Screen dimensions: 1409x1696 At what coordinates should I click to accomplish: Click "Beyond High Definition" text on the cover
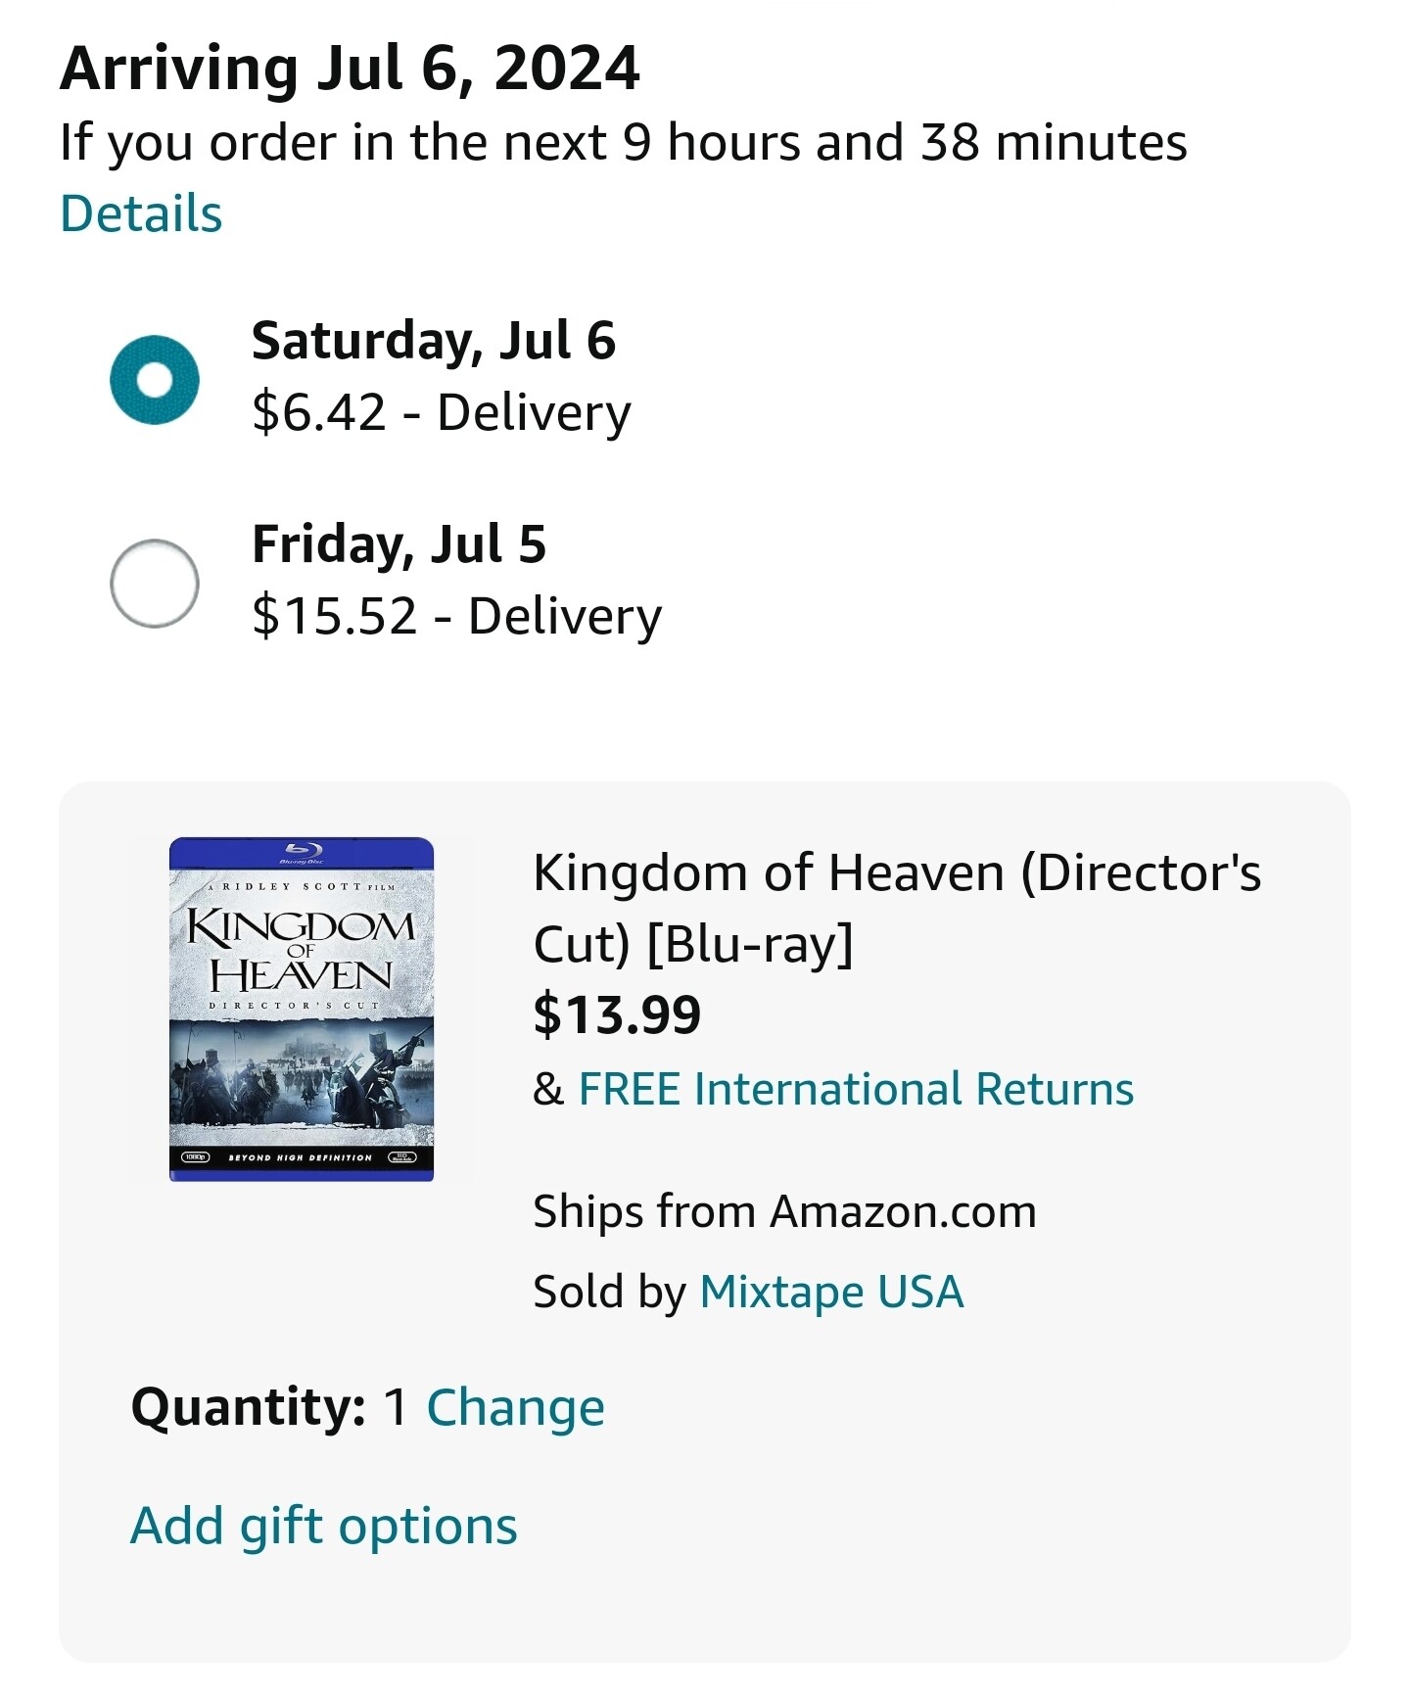300,1157
